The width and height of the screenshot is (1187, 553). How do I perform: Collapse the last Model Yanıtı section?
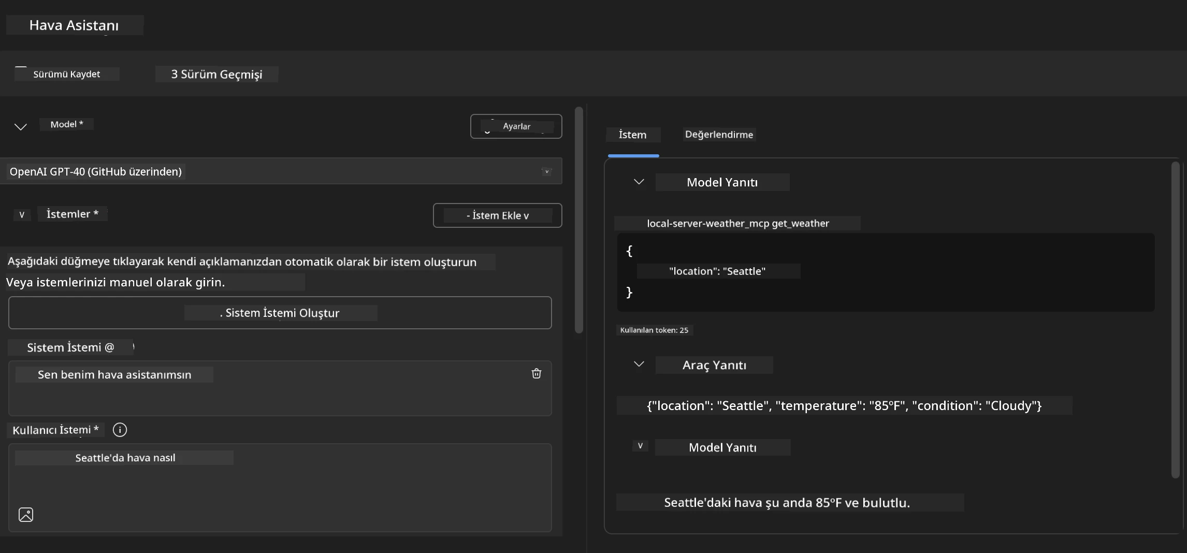coord(640,446)
